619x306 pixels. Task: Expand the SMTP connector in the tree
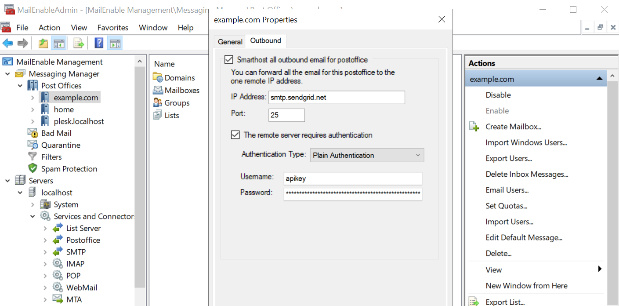click(45, 251)
